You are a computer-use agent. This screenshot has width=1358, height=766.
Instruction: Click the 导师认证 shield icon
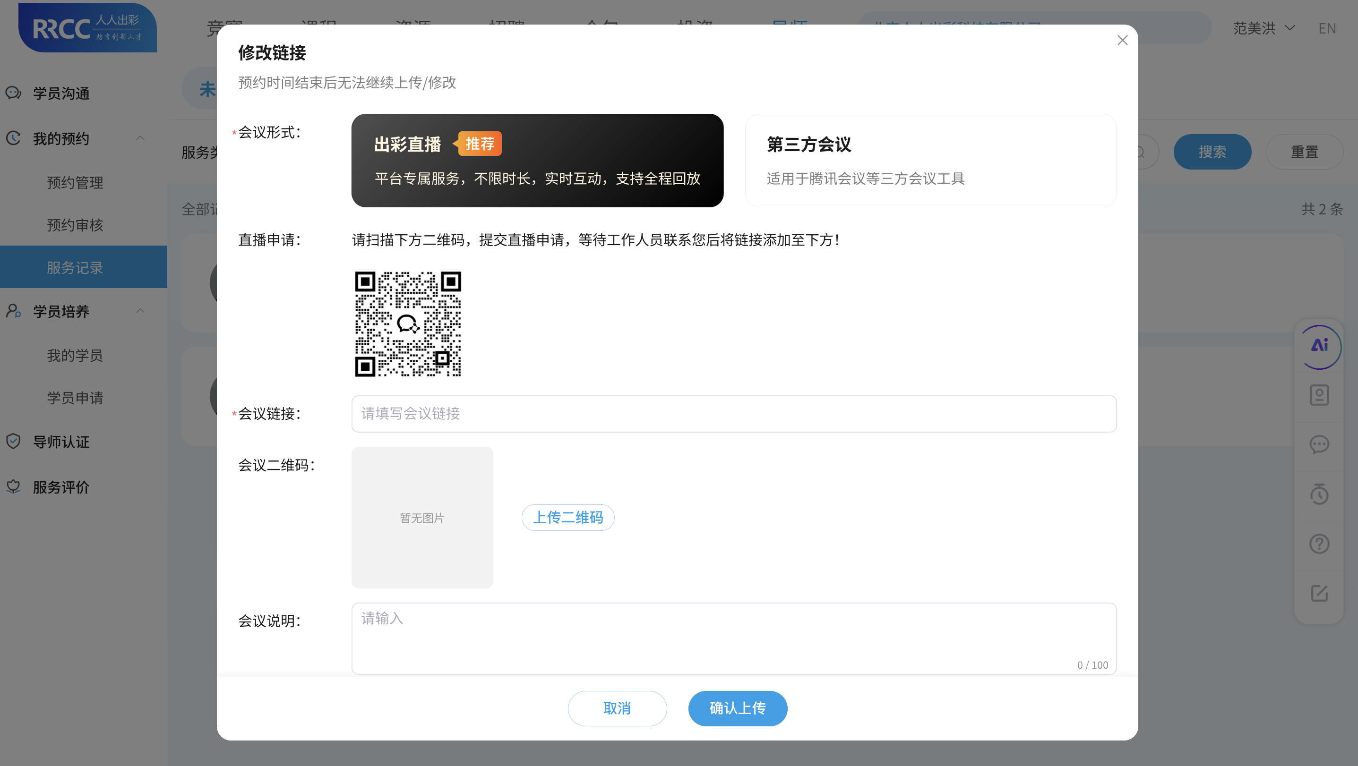[13, 442]
